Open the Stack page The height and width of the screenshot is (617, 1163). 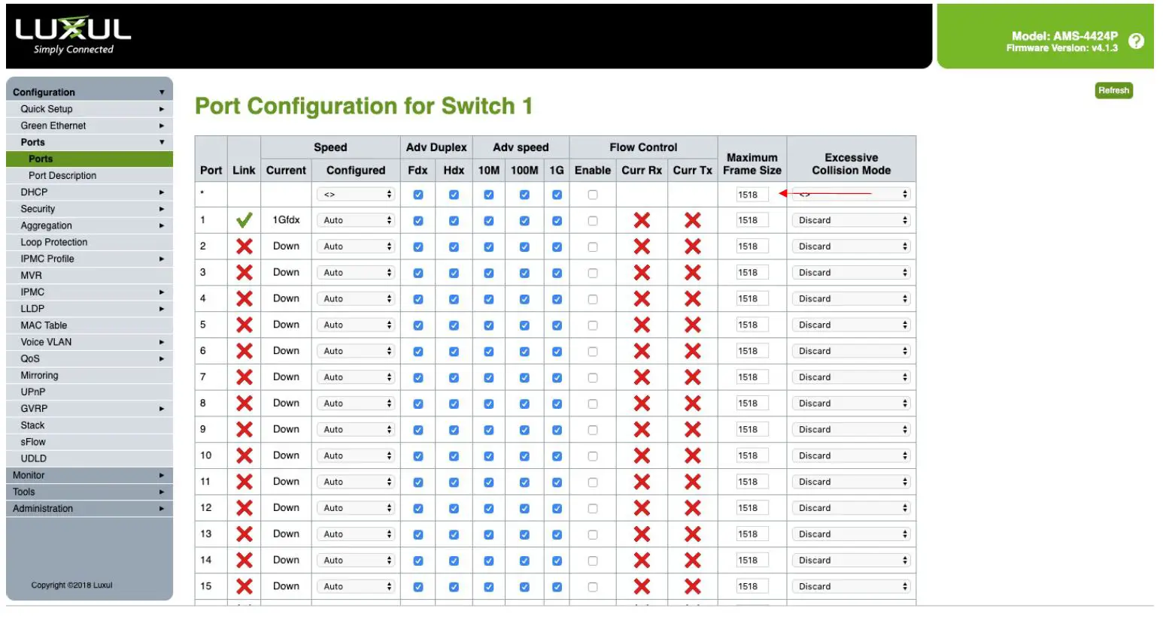[90, 425]
